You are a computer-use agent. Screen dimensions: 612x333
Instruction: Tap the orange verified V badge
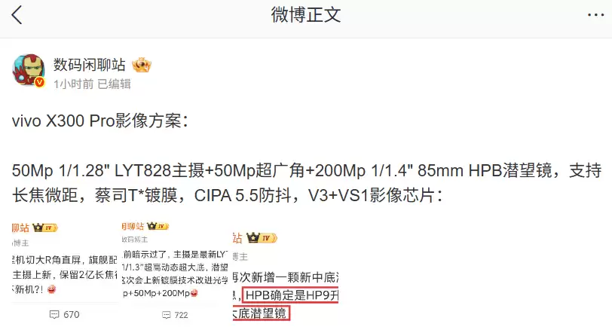39,82
